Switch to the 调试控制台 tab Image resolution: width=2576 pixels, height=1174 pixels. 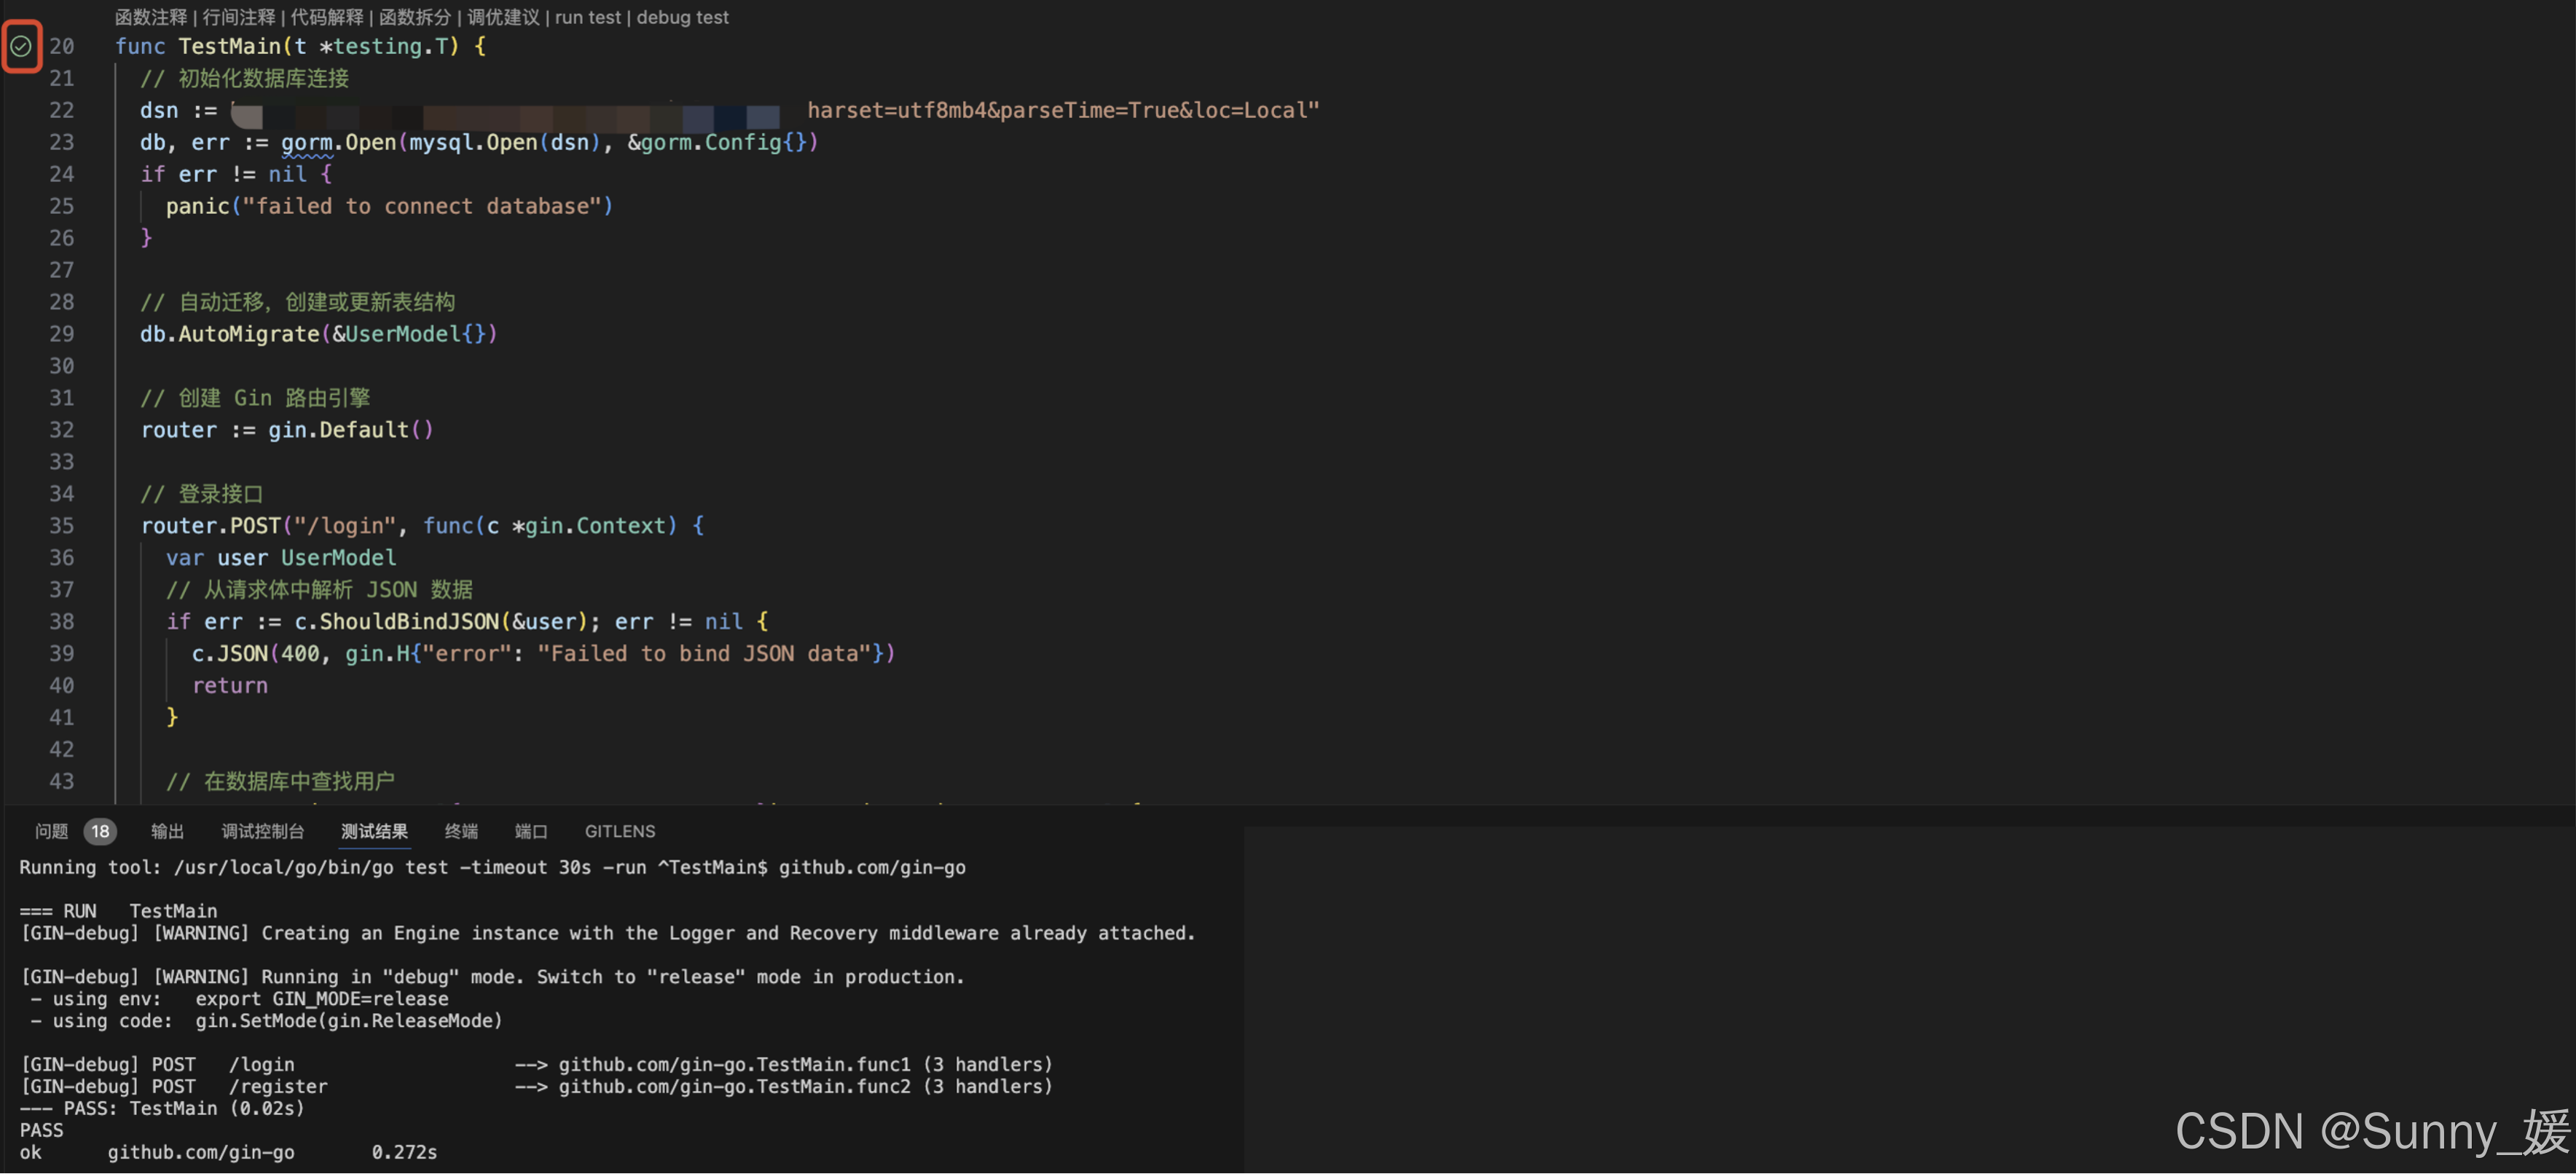(262, 831)
